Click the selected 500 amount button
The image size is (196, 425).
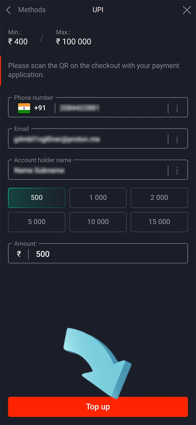pyautogui.click(x=36, y=198)
